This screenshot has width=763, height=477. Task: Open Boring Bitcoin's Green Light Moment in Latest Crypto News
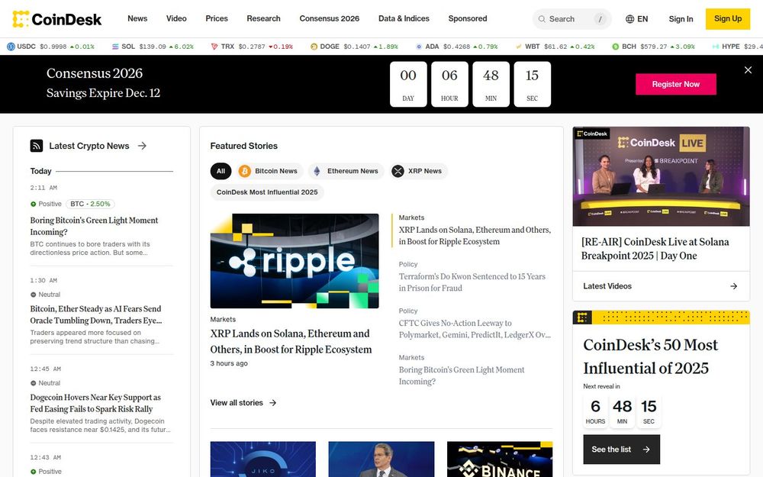[x=94, y=226]
